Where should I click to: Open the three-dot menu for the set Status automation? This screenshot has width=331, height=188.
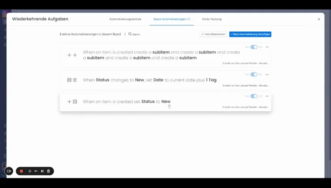[267, 96]
